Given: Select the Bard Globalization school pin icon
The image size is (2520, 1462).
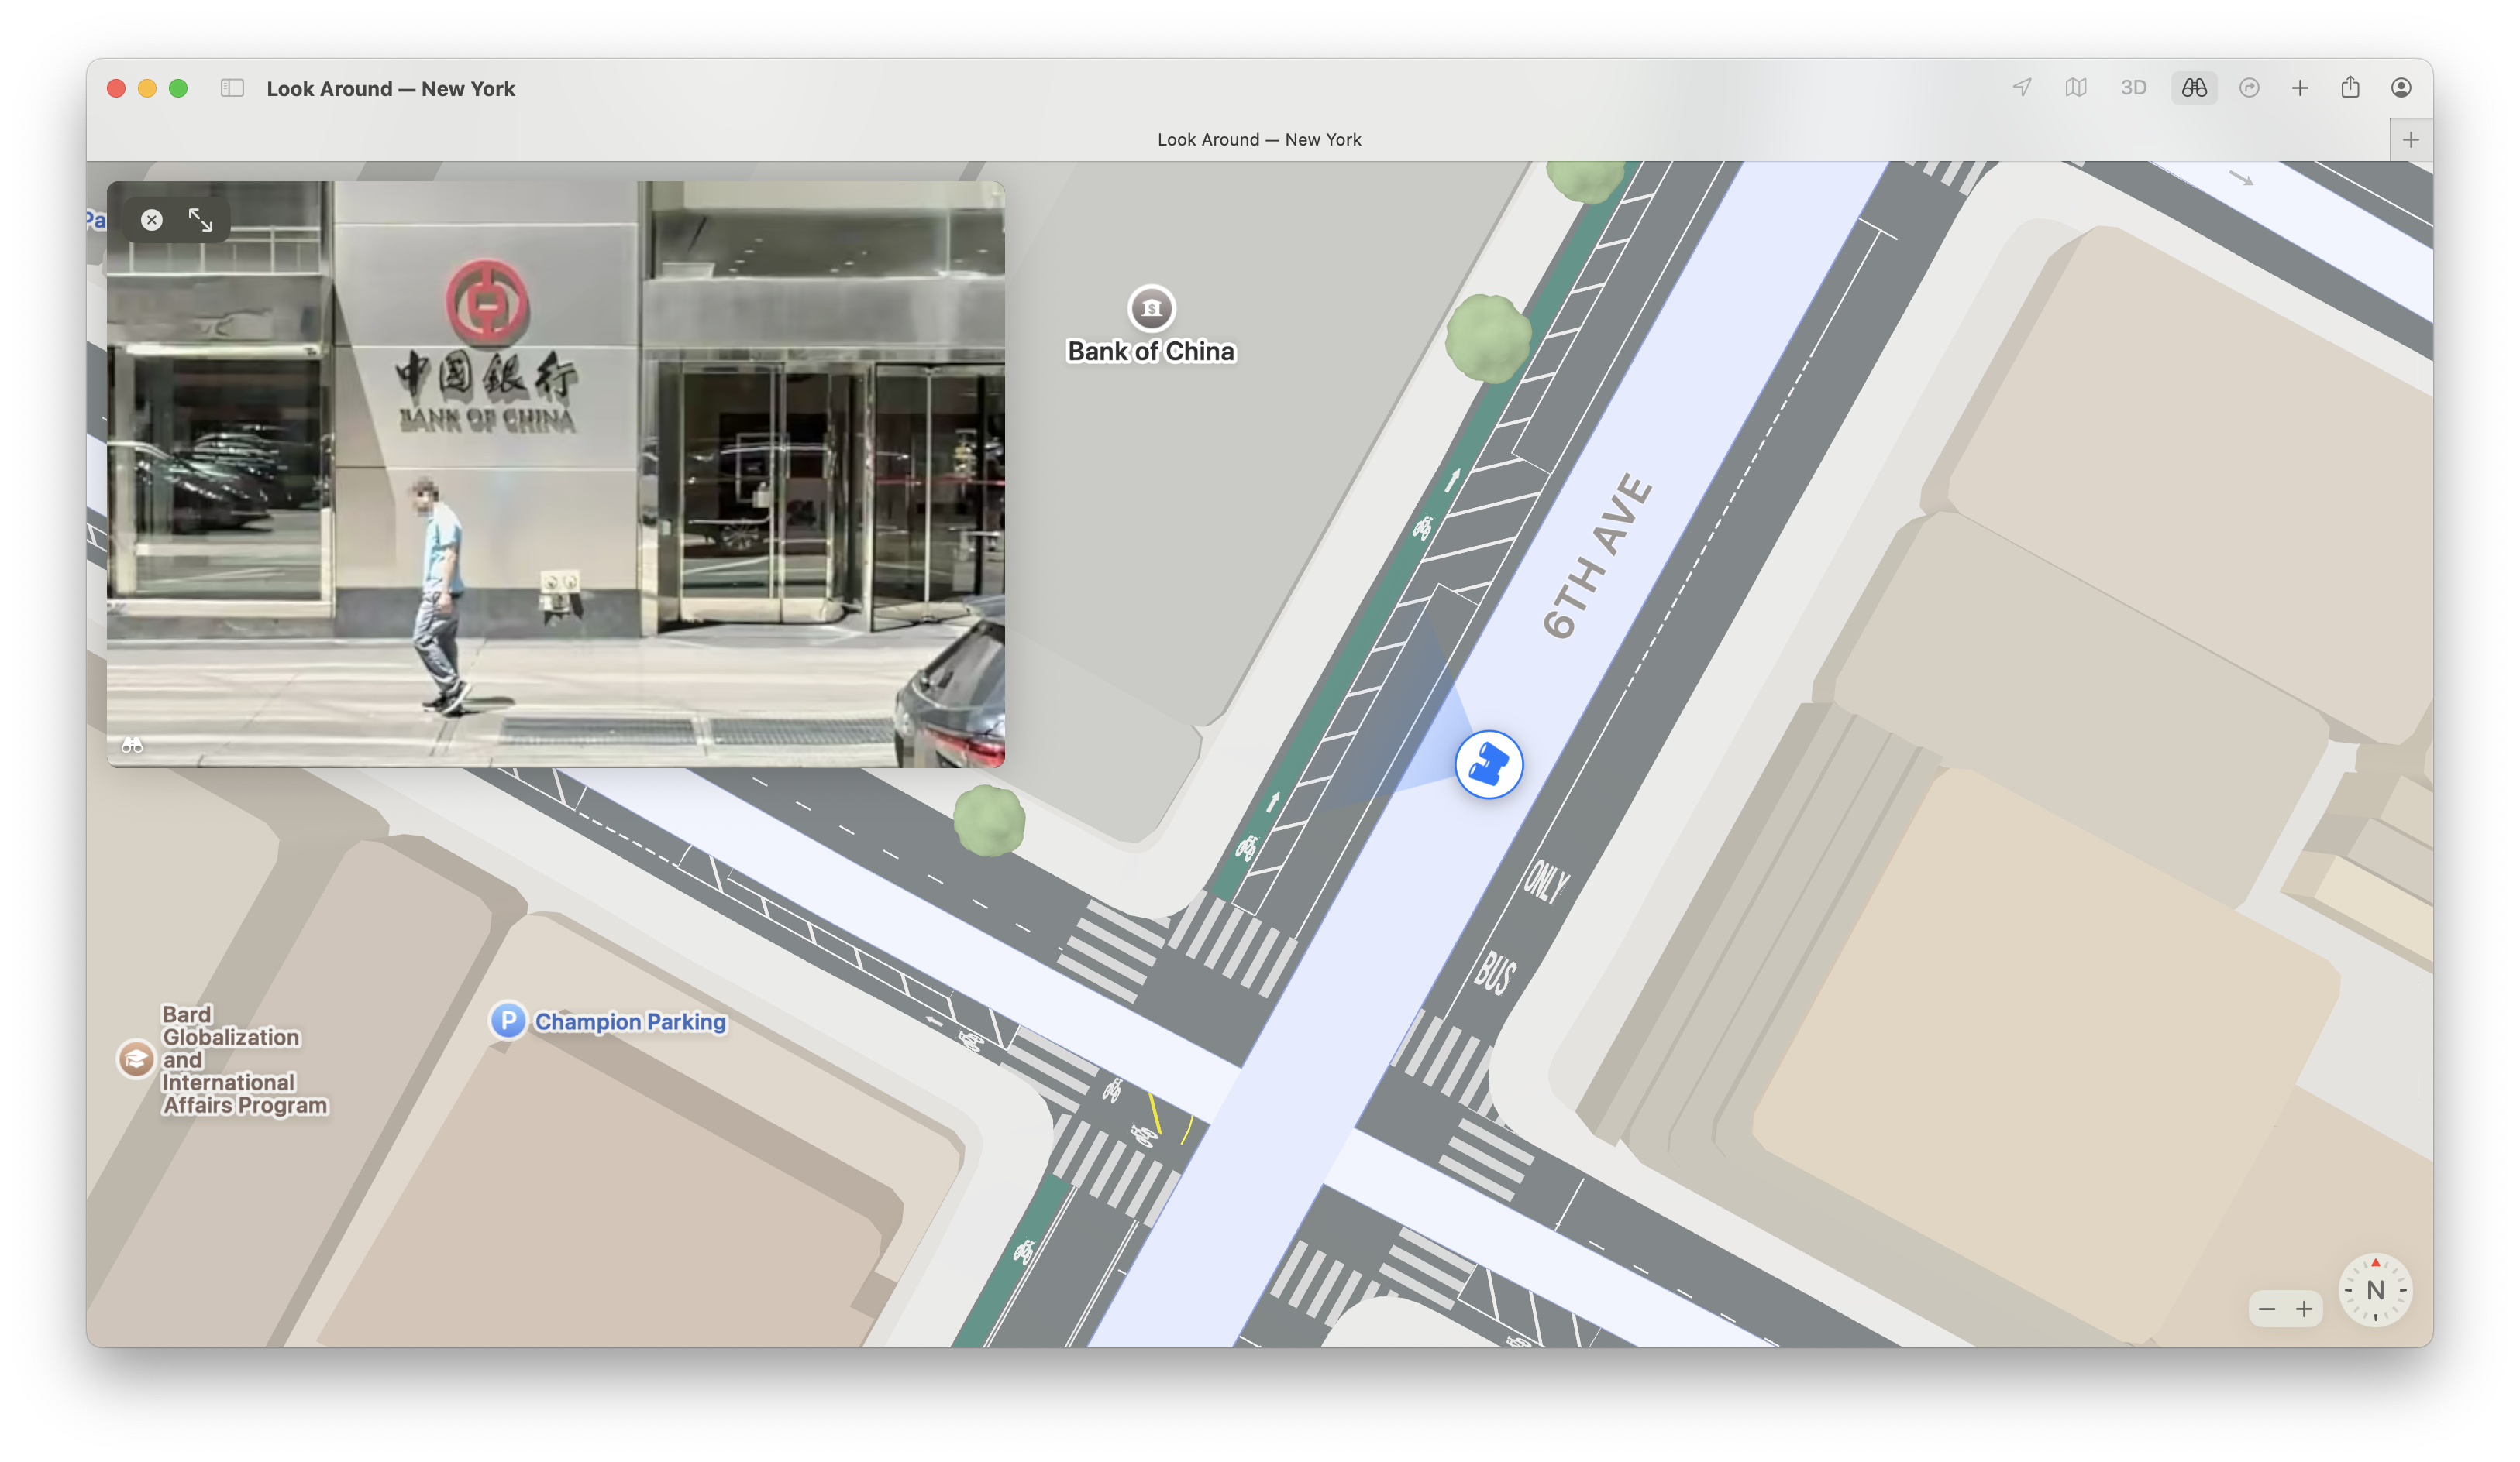Looking at the screenshot, I should point(136,1059).
